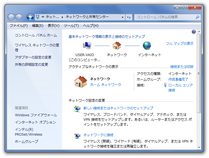Viewport: 209px width, 158px height.
Task: Click 新しい接続またはネットワークのセットアップ link
Action: point(118,108)
